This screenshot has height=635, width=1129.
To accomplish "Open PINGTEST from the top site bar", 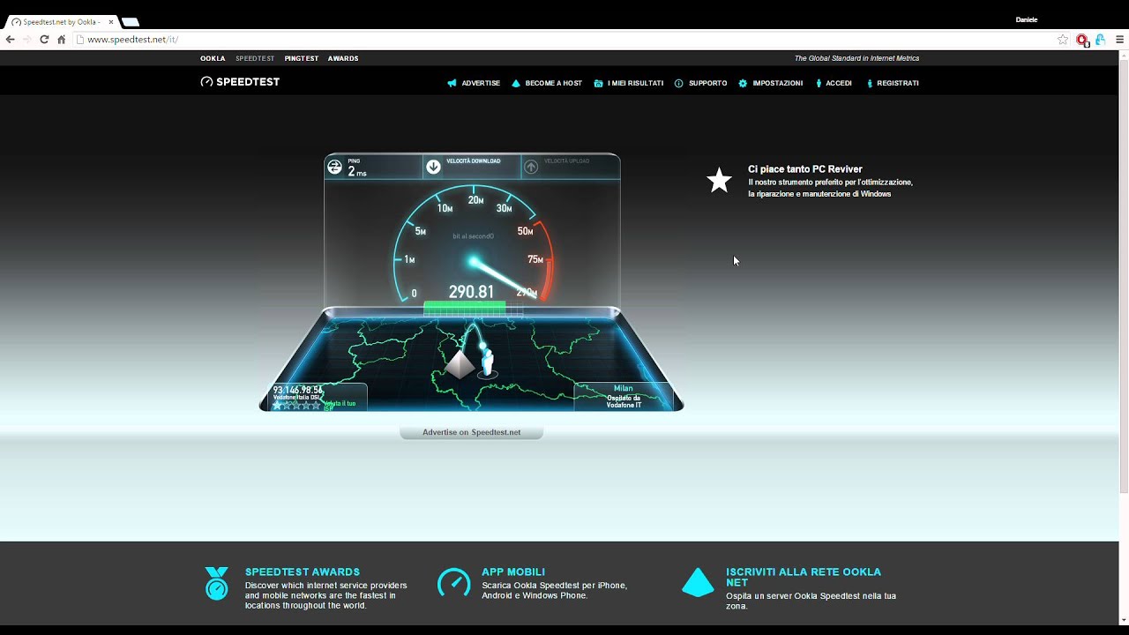I will click(x=302, y=58).
